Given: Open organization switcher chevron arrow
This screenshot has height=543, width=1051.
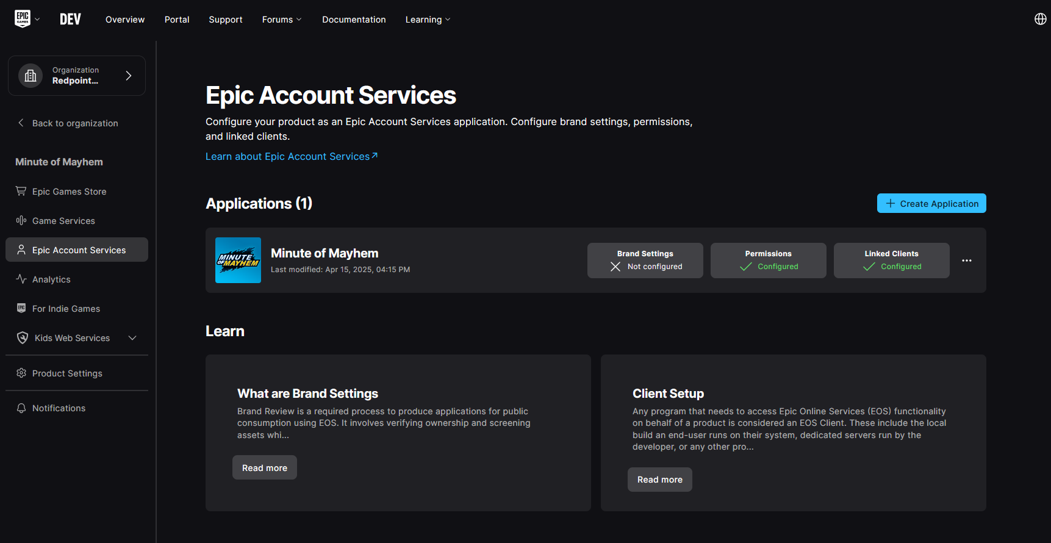Looking at the screenshot, I should [129, 76].
